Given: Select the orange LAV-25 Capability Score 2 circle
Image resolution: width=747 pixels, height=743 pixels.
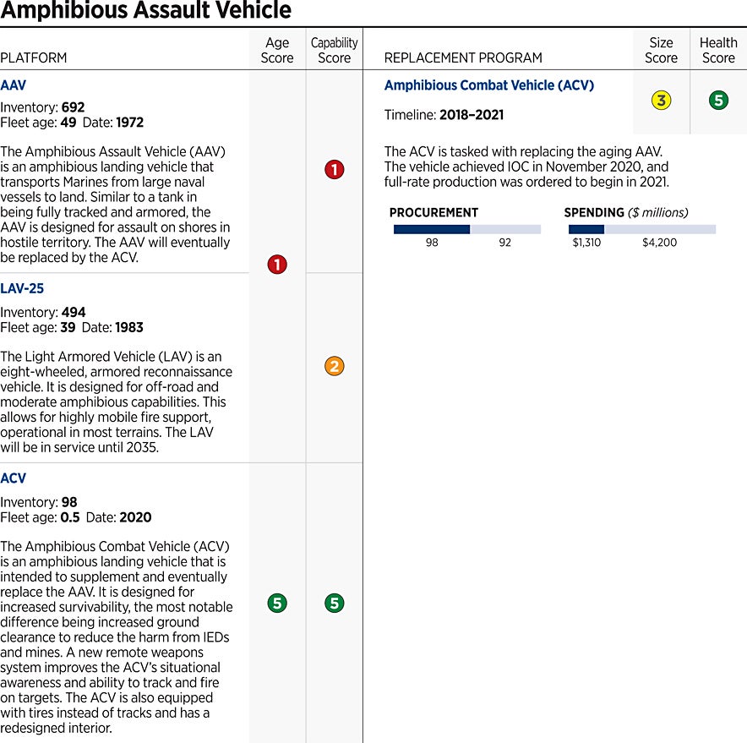Looking at the screenshot, I should tap(334, 366).
